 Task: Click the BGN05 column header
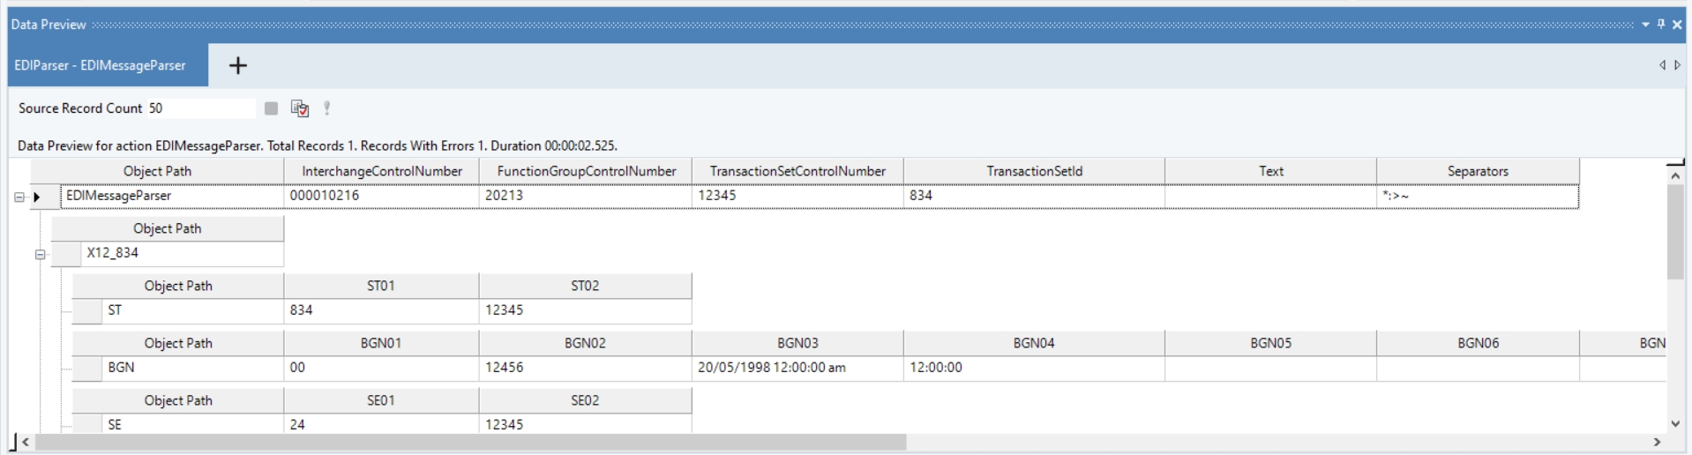click(1270, 343)
